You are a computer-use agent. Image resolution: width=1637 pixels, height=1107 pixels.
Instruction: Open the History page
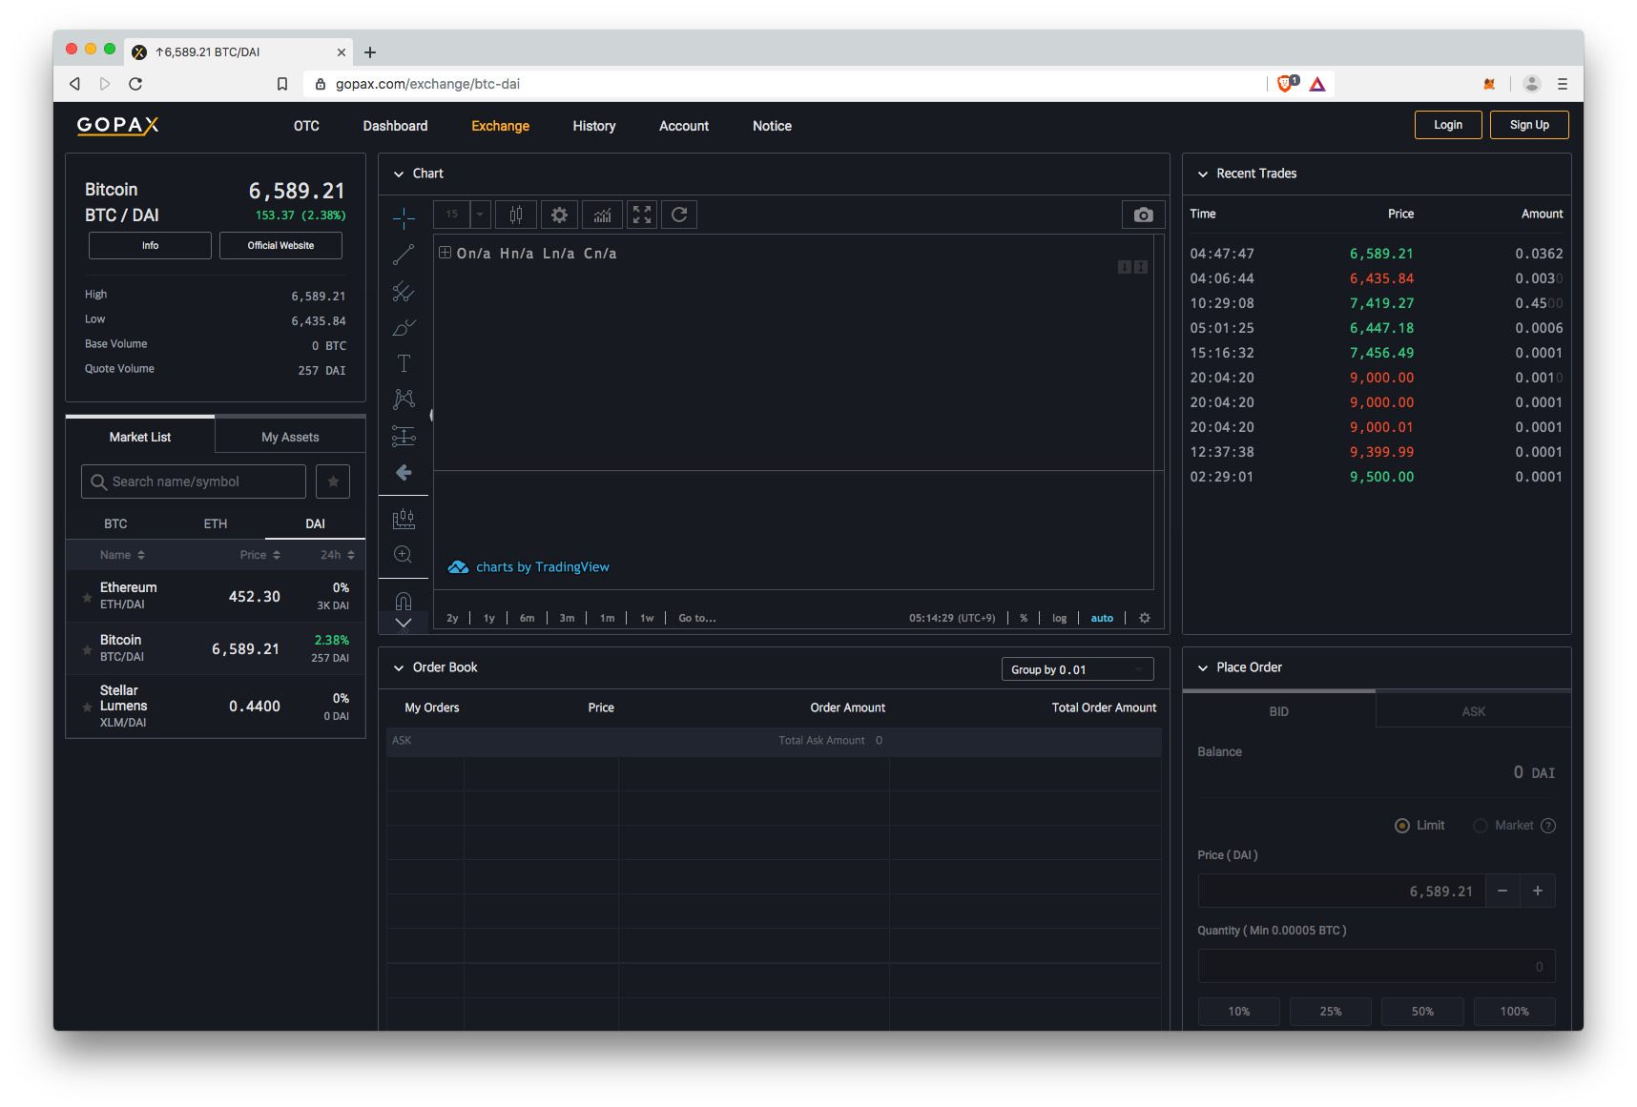pos(594,126)
